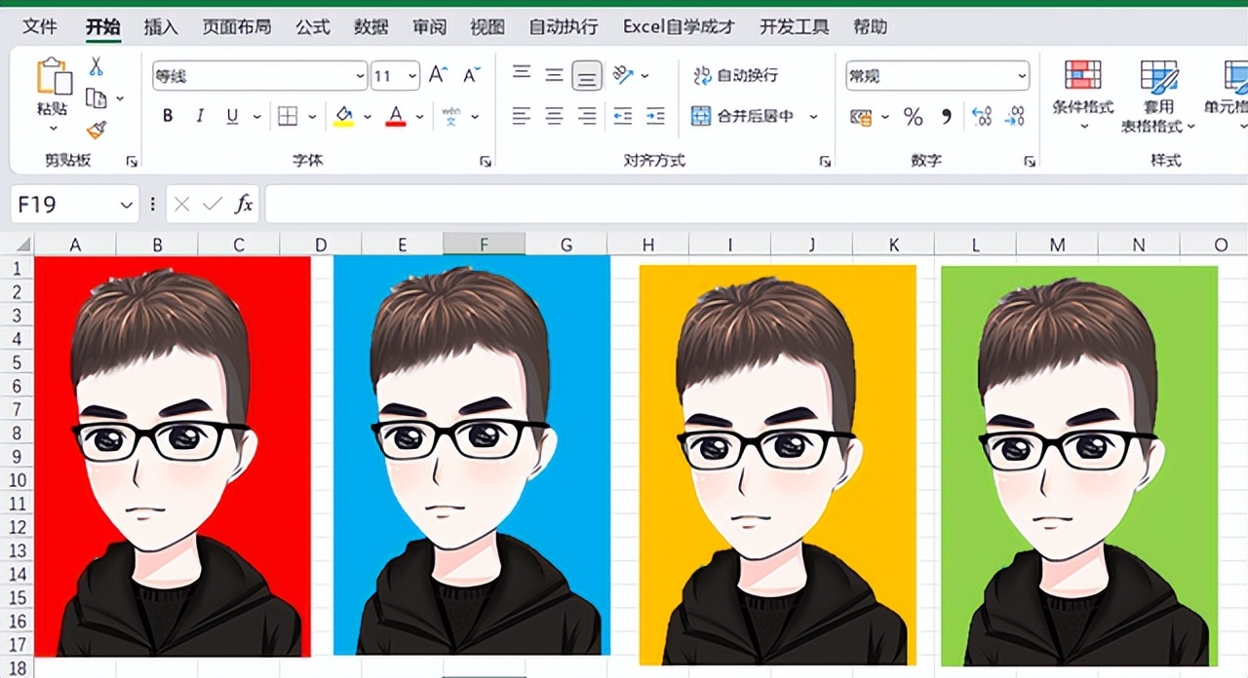
Task: Toggle underline formatting
Action: [x=232, y=116]
